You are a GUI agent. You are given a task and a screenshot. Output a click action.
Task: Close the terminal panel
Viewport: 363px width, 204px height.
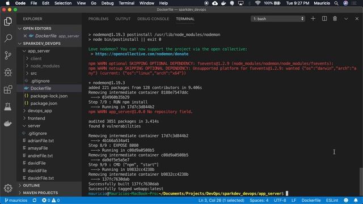[x=357, y=19]
